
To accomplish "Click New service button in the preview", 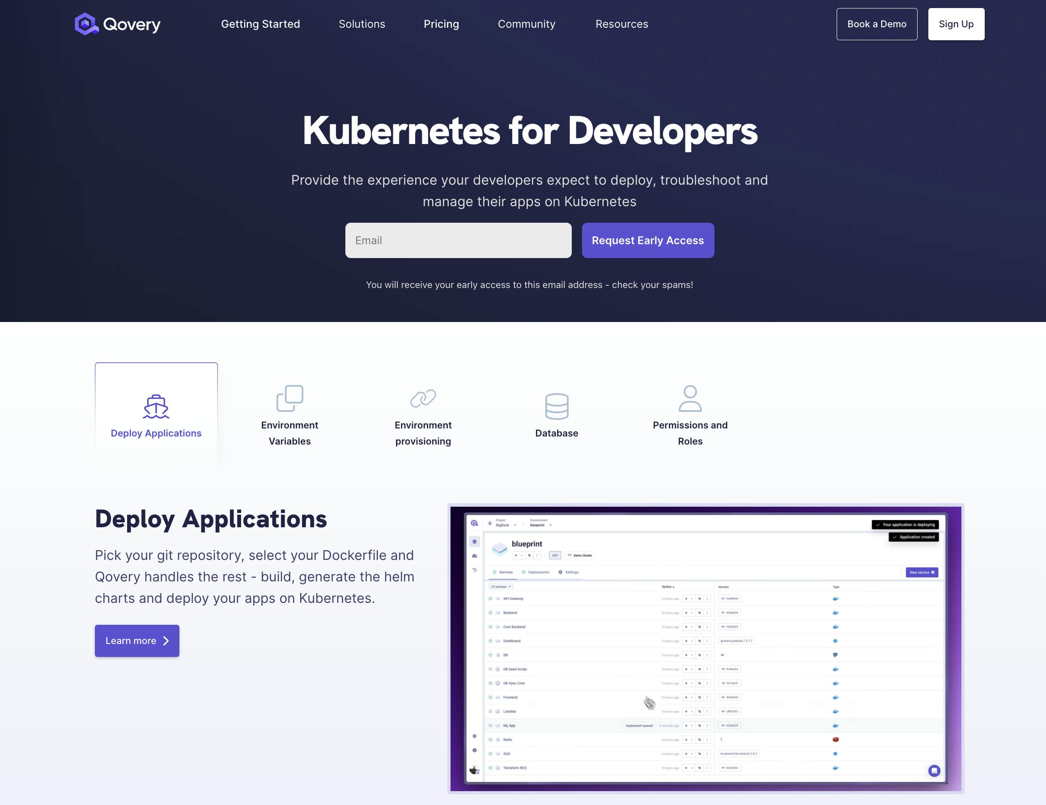I will (x=922, y=572).
